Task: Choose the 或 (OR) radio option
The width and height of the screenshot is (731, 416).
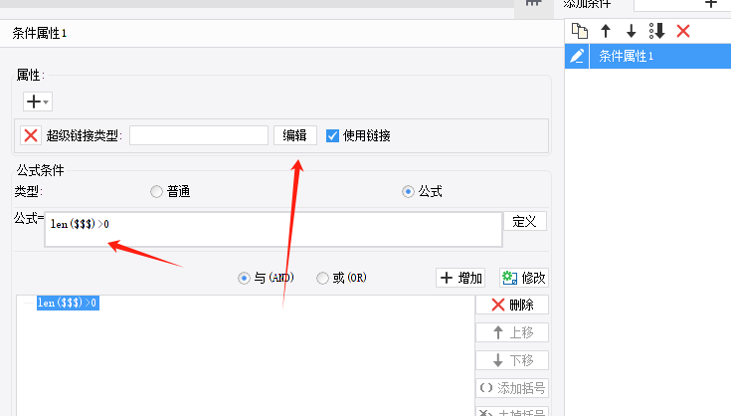Action: pos(322,279)
